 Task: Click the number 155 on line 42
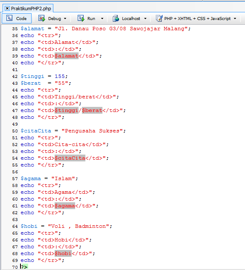pyautogui.click(x=60, y=76)
